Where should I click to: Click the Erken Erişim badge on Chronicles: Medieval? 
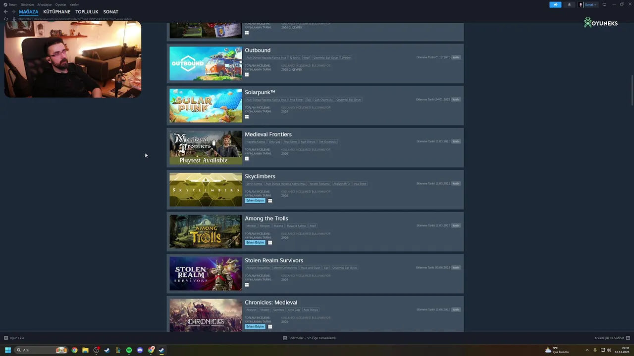pos(255,327)
